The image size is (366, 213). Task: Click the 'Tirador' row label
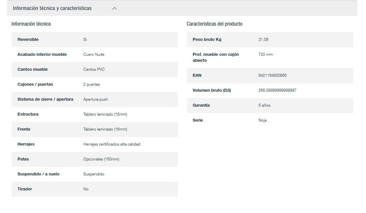pyautogui.click(x=25, y=189)
